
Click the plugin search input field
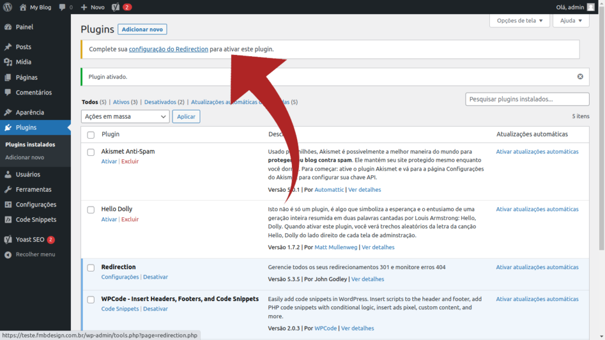click(x=526, y=99)
